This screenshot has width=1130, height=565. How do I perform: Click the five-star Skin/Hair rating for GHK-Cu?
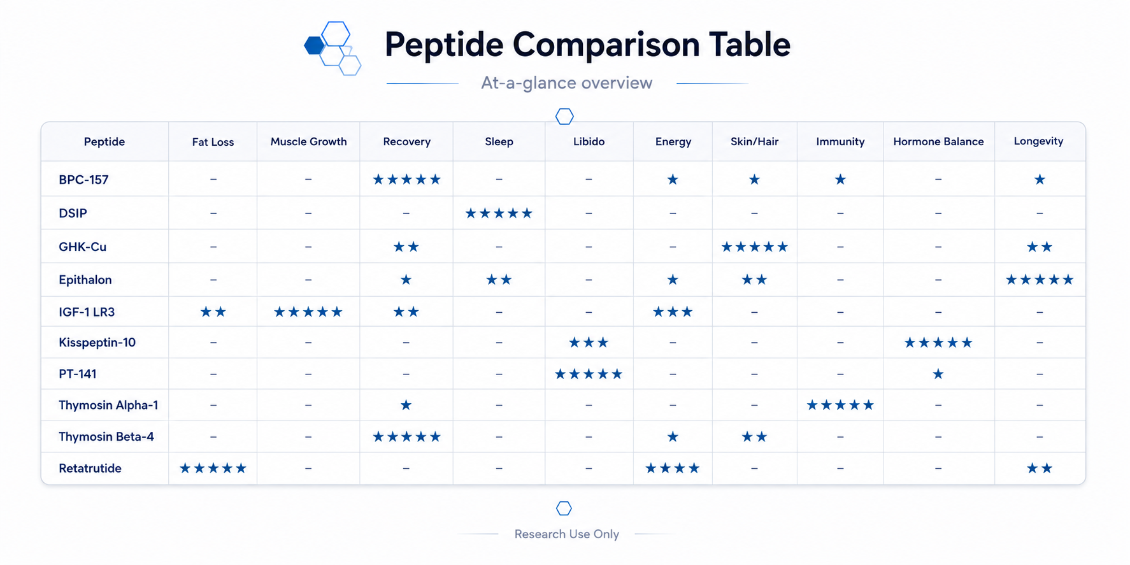click(754, 247)
